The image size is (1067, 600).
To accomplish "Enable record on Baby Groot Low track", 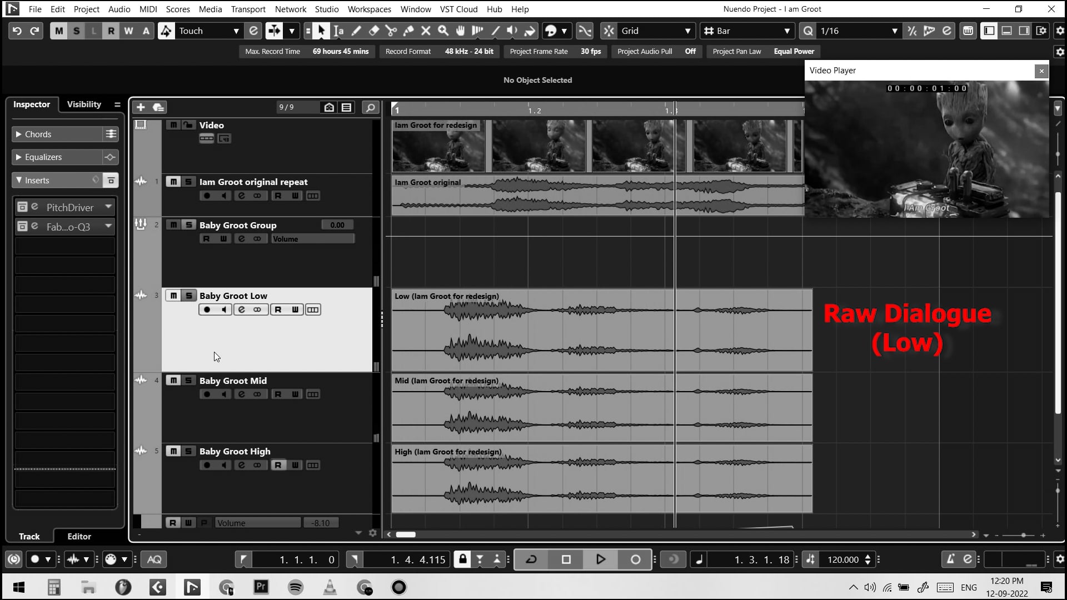I will (207, 309).
